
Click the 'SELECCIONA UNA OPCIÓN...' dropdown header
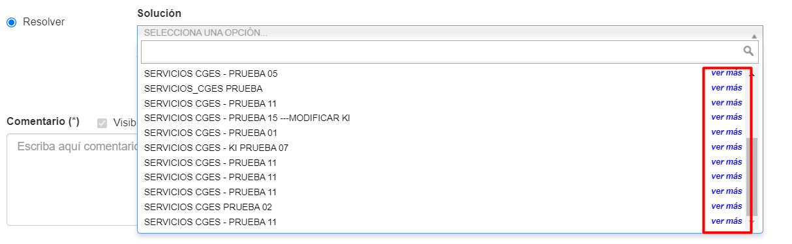click(x=449, y=33)
